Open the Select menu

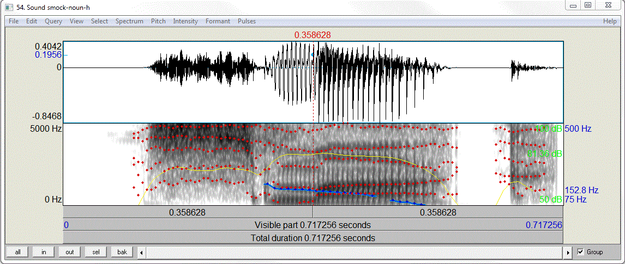pos(100,21)
